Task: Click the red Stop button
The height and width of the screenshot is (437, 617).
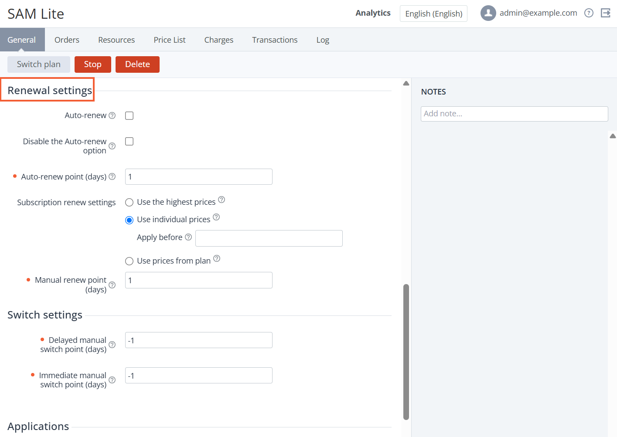Action: 93,64
